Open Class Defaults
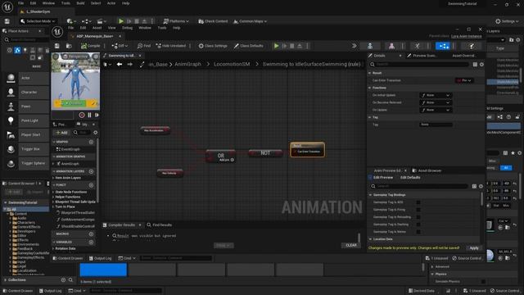 [x=249, y=46]
